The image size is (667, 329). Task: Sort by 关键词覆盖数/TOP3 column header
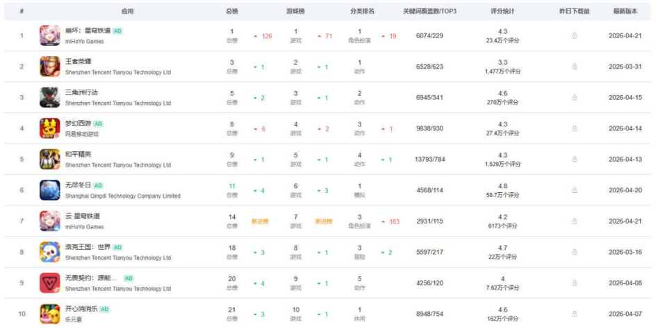coord(429,12)
